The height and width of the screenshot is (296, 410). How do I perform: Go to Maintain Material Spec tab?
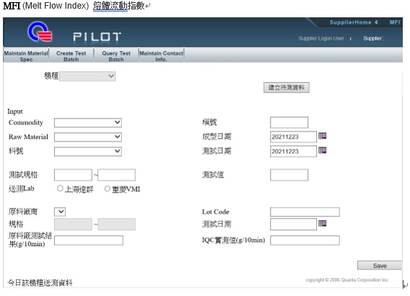pyautogui.click(x=26, y=56)
